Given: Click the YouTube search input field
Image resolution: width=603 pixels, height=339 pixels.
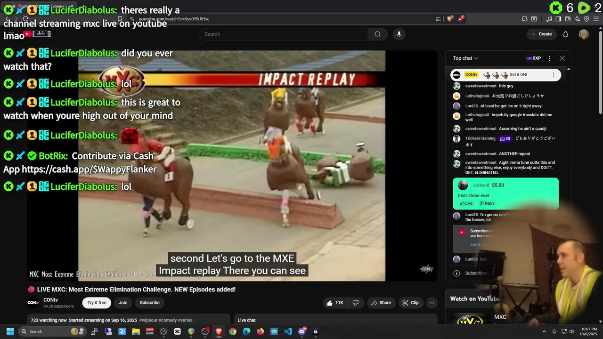Looking at the screenshot, I should point(284,34).
